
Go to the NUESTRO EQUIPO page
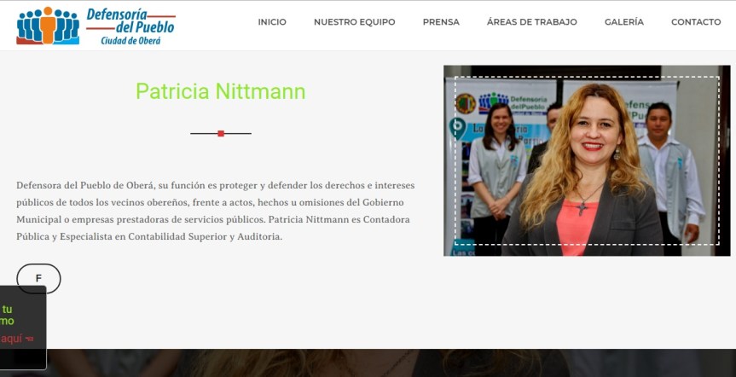[354, 22]
